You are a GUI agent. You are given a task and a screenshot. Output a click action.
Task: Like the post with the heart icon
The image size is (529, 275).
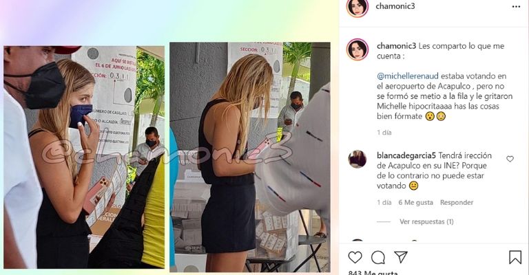(355, 258)
